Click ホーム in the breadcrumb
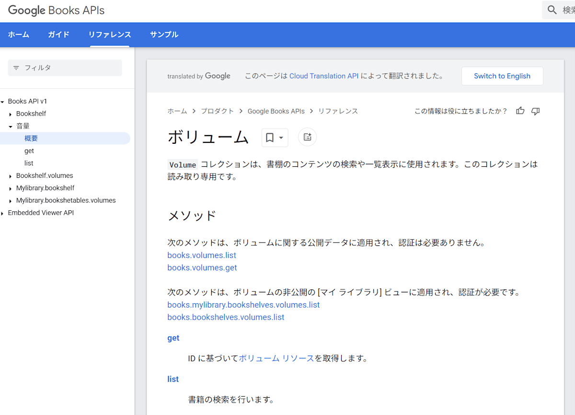This screenshot has height=415, width=575. coord(177,111)
